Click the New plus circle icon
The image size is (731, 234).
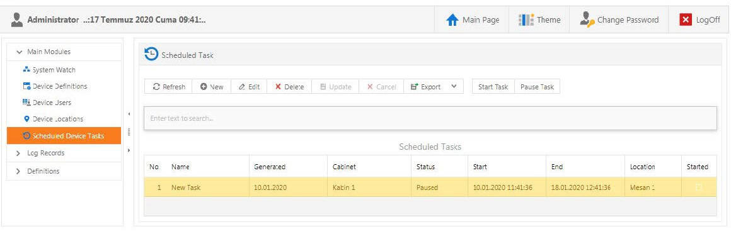coord(204,87)
